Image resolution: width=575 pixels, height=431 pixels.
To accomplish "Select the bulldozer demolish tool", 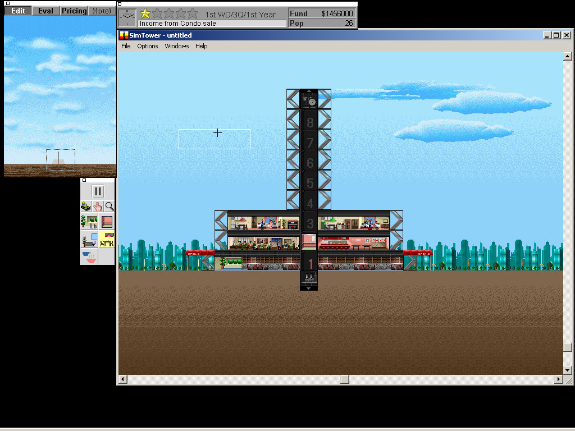I will point(86,207).
